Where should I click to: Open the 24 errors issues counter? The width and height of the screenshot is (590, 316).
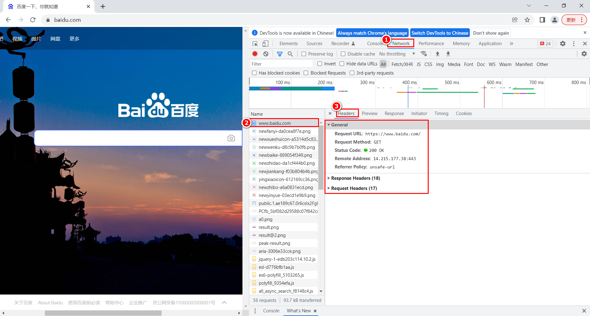[545, 44]
